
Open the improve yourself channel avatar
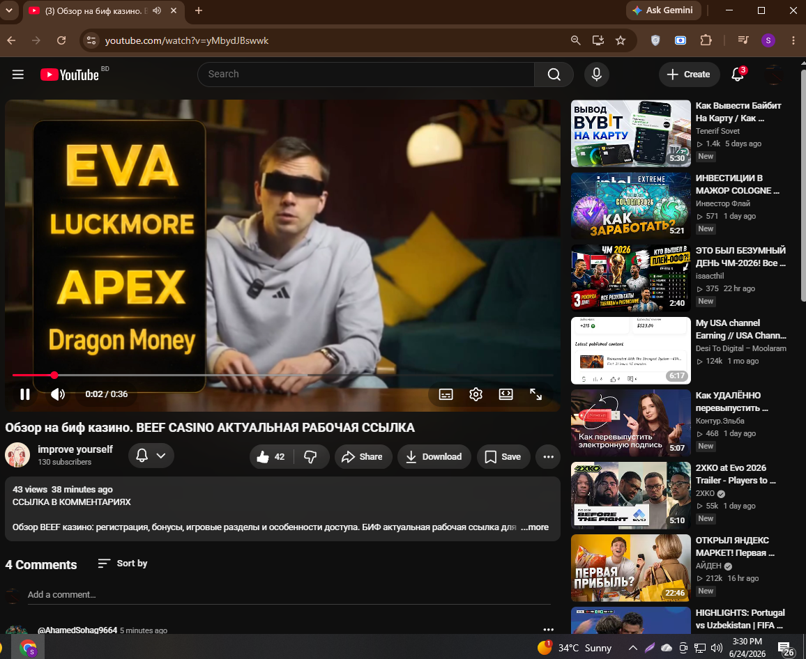coord(17,455)
